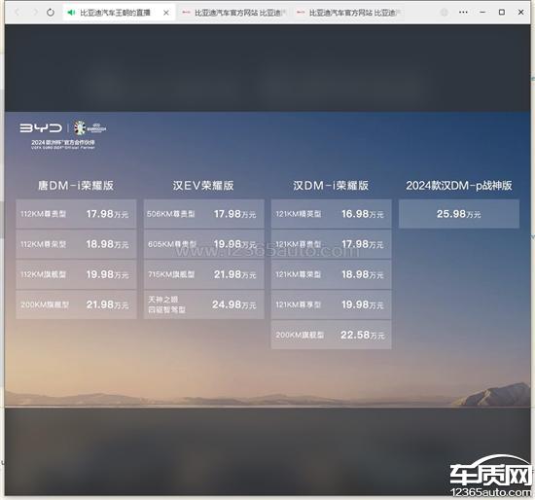
Task: Click the browser back arrow
Action: [18, 13]
